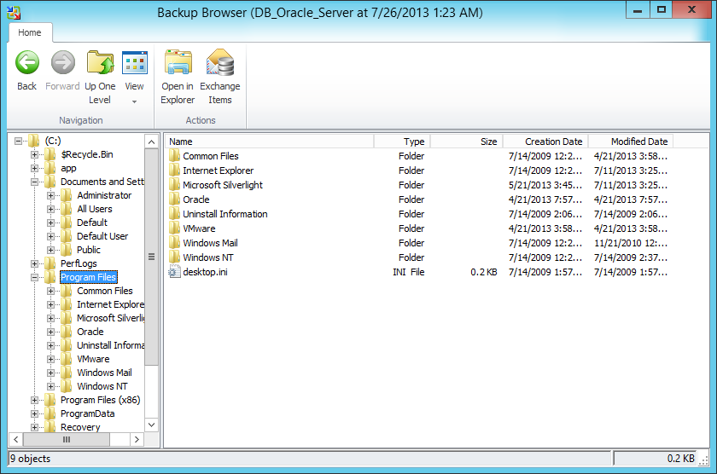717x474 pixels.
Task: Sort by the Modified Date column header
Action: [638, 142]
